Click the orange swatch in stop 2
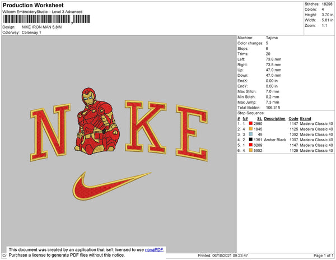 [250, 129]
